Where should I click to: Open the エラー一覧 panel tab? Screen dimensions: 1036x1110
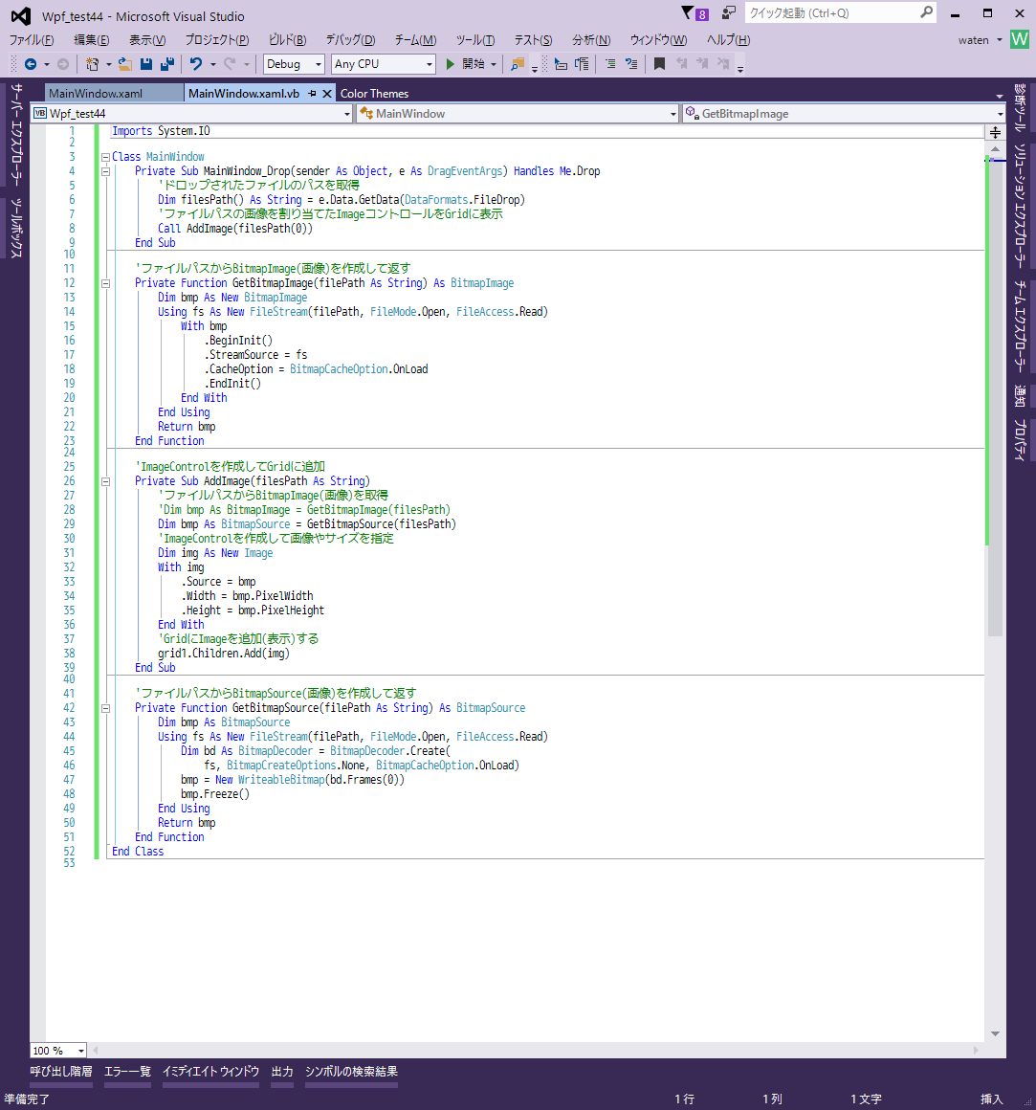(127, 1072)
